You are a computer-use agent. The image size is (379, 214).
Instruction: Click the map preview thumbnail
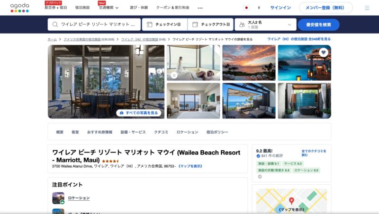pos(291,201)
